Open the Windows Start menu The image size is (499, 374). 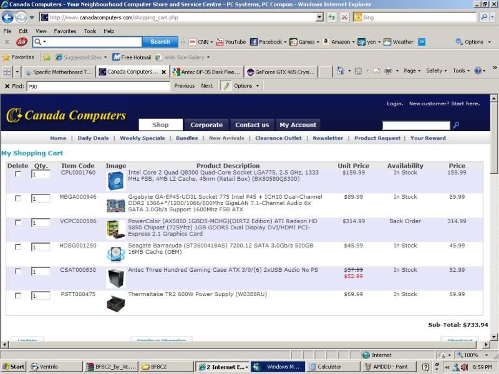click(13, 367)
